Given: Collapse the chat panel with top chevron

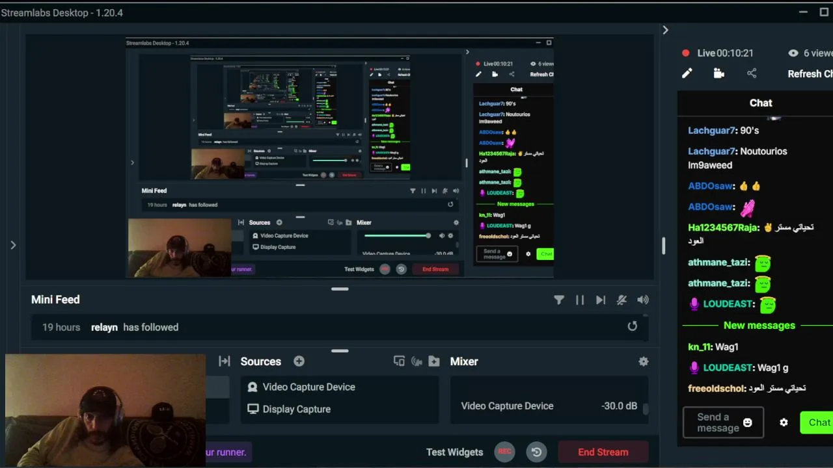Looking at the screenshot, I should 665,30.
